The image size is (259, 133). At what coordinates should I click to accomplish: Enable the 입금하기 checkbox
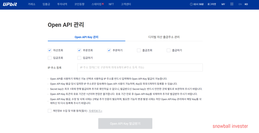[79, 58]
